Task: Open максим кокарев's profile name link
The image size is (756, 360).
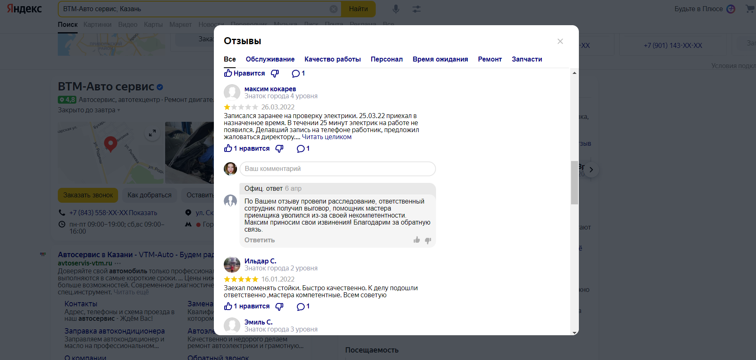Action: pos(270,89)
